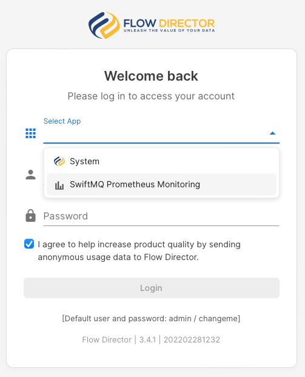Click the person user icon

coord(30,175)
